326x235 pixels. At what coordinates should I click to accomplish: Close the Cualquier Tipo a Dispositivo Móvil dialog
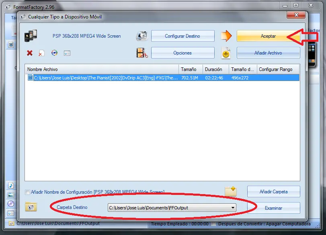(296, 15)
